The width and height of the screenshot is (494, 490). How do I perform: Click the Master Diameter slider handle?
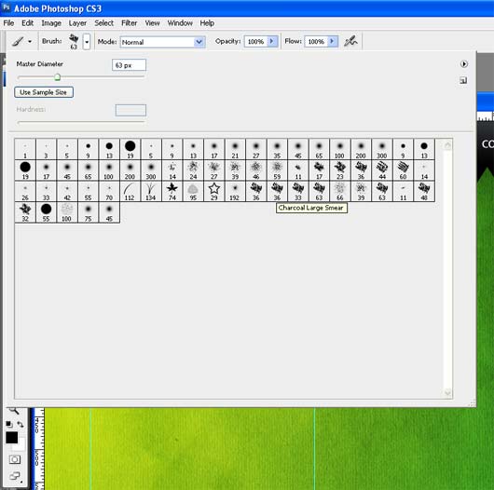[58, 77]
